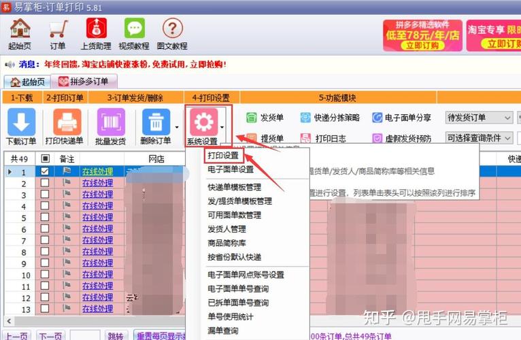Screen dimensions: 521x340
Task: Select 电子面单网点账号设置 menu item
Action: click(x=246, y=275)
